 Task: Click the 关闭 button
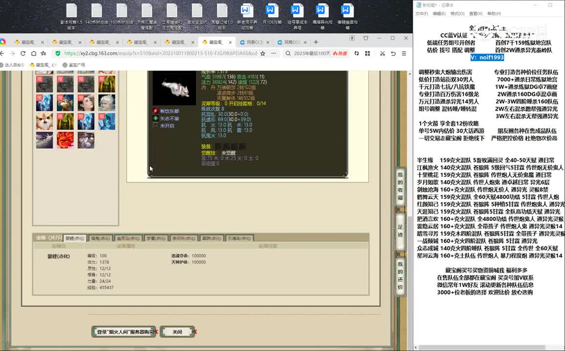pos(177,332)
